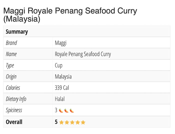This screenshot has width=175, height=134.
Task: Click the third chili pepper icon
Action: point(72,110)
